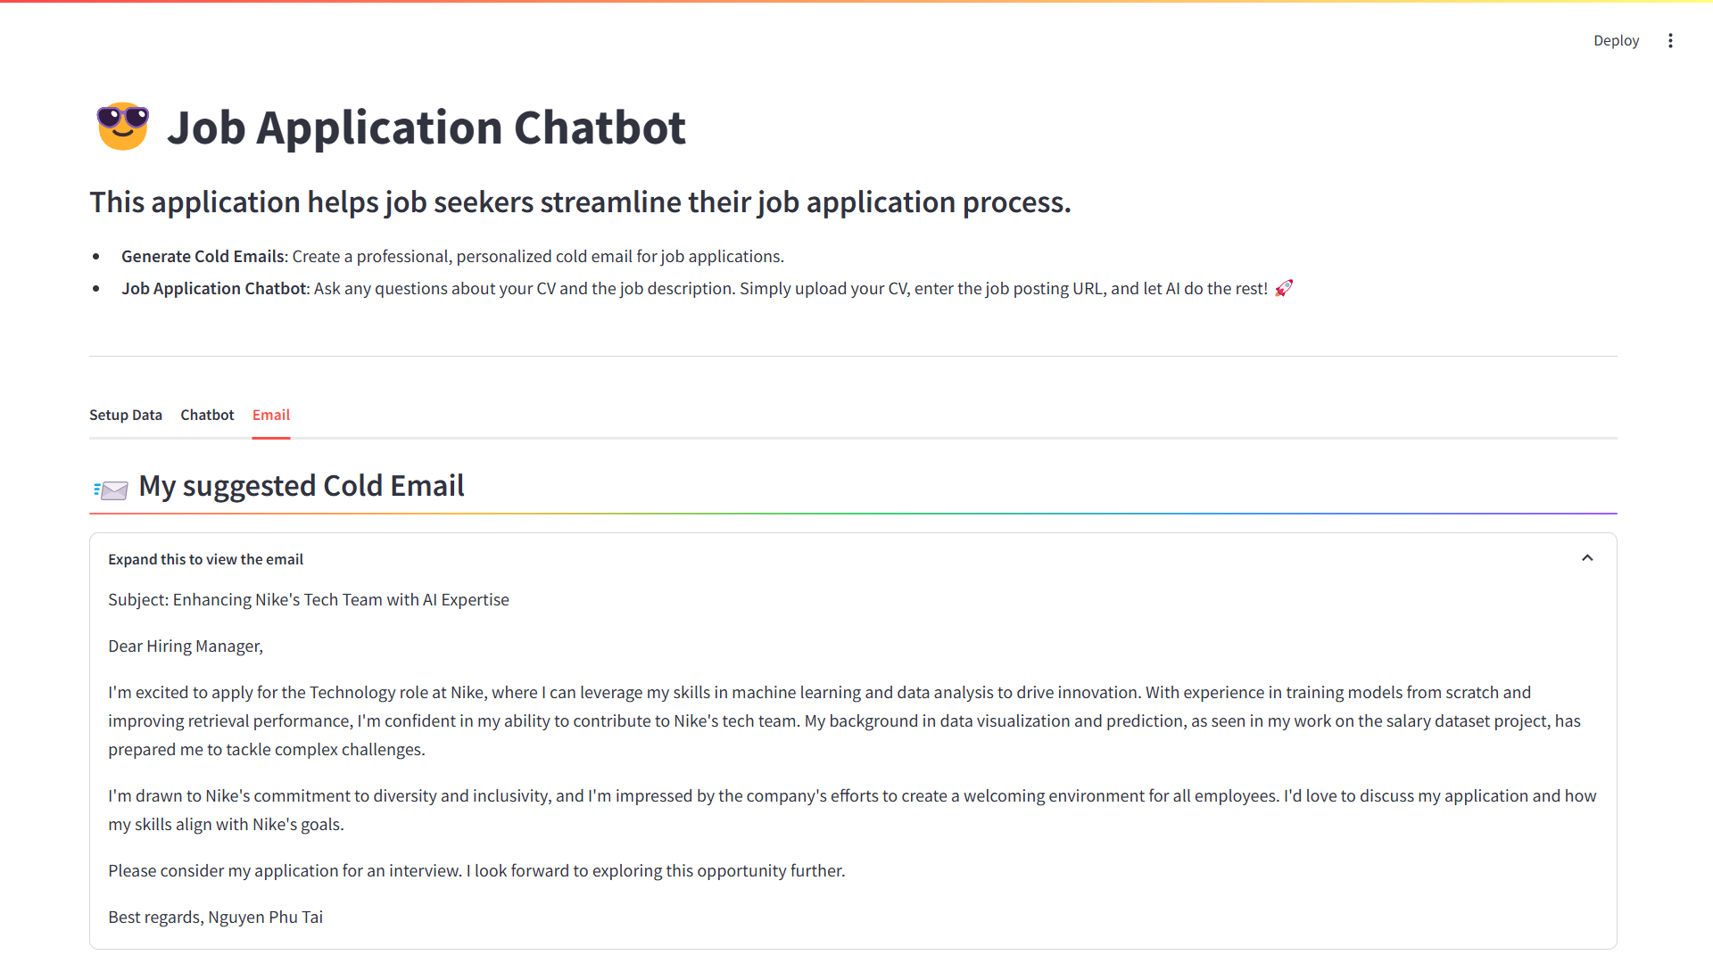Click the rocket emoji after 'do the rest!'
The width and height of the screenshot is (1713, 963).
[1283, 288]
